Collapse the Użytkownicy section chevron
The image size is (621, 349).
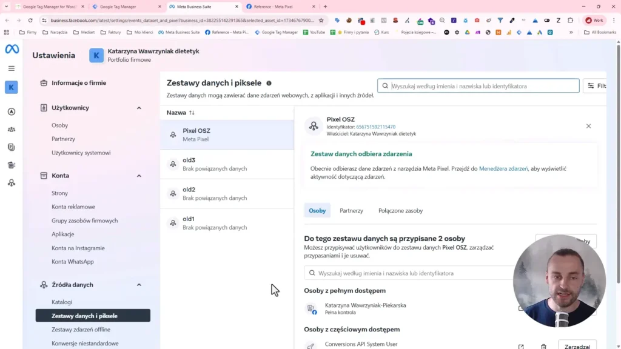pyautogui.click(x=139, y=108)
